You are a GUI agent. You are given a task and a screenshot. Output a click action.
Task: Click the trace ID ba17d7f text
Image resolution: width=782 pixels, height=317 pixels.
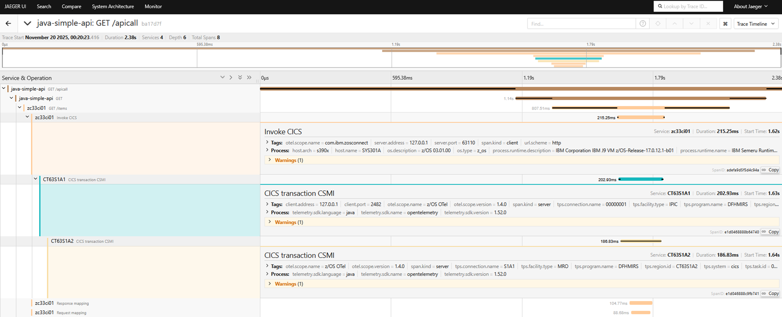(x=151, y=24)
